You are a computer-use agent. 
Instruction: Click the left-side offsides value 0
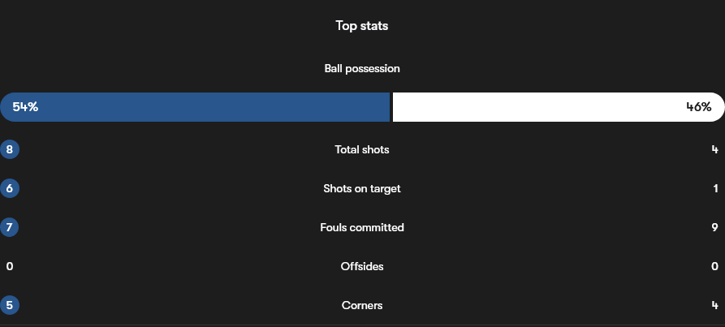(10, 266)
